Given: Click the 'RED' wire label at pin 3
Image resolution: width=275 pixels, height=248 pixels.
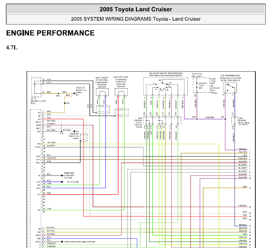Looking at the screenshot, I should [49, 118].
